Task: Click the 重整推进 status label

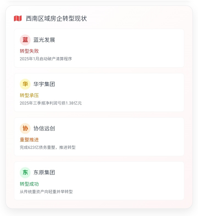Action: coord(29,140)
